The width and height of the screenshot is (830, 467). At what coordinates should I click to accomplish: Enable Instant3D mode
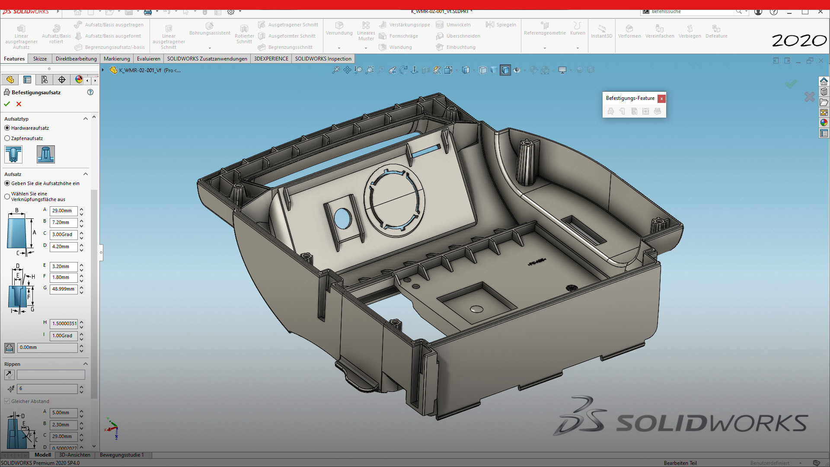coord(601,30)
